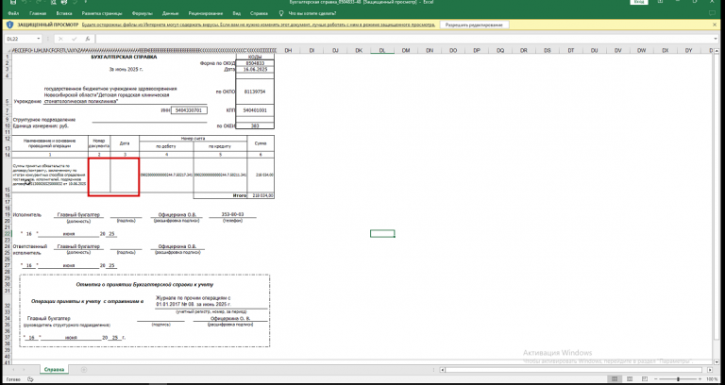The width and height of the screenshot is (725, 385).
Task: Select column header DH
Action: coord(288,50)
